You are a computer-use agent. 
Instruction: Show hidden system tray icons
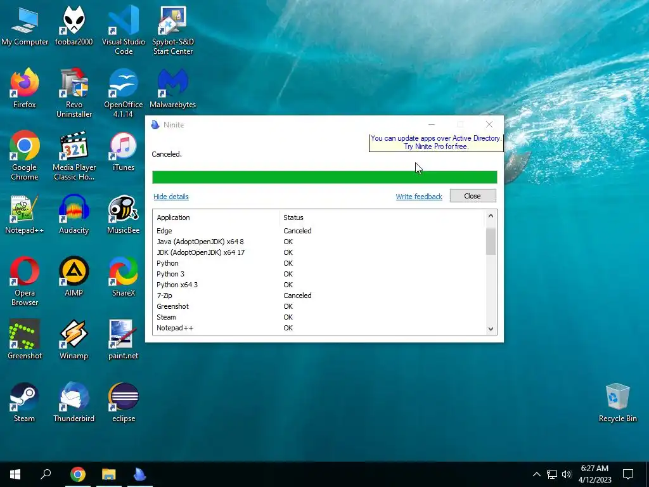[536, 474]
